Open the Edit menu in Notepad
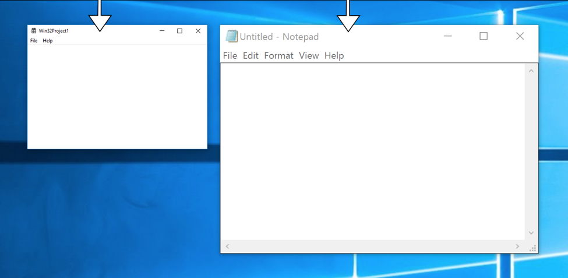 tap(251, 55)
